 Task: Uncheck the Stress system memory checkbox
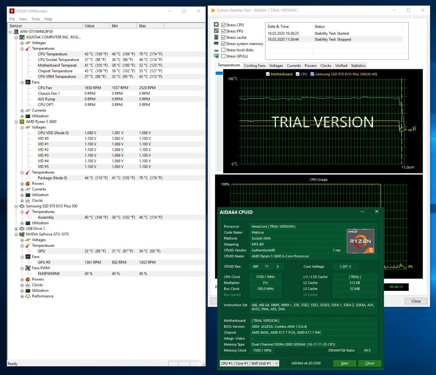223,44
